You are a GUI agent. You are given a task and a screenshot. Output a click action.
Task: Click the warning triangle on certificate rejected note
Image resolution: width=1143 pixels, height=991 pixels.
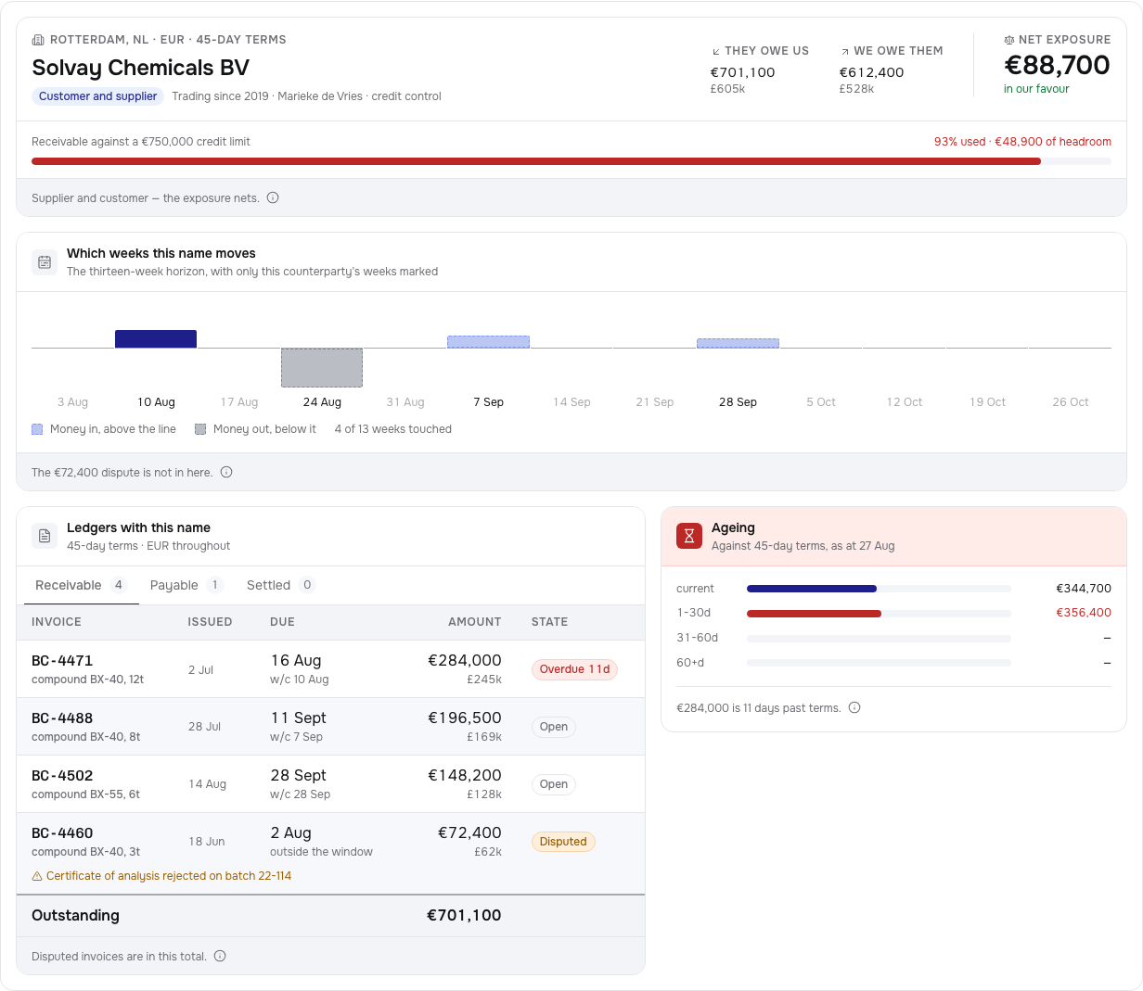click(37, 876)
